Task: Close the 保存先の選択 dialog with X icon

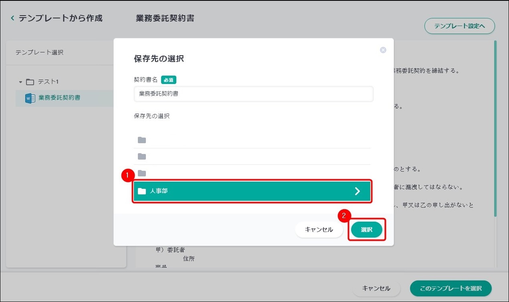Action: point(383,50)
